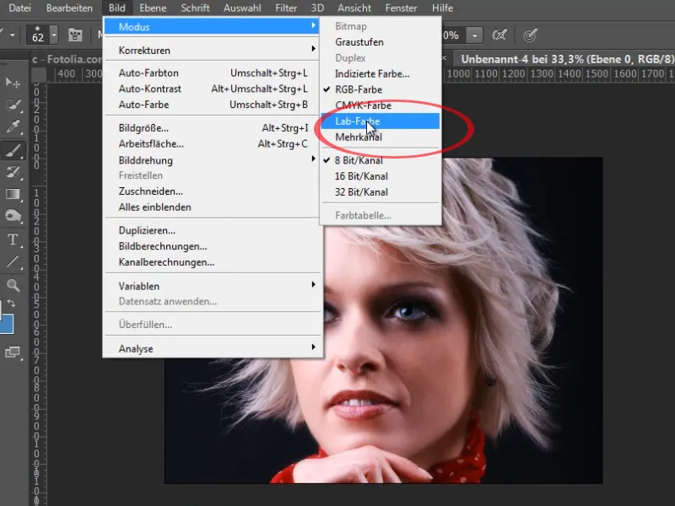Open the Filter menu
The image size is (675, 506).
tap(286, 8)
